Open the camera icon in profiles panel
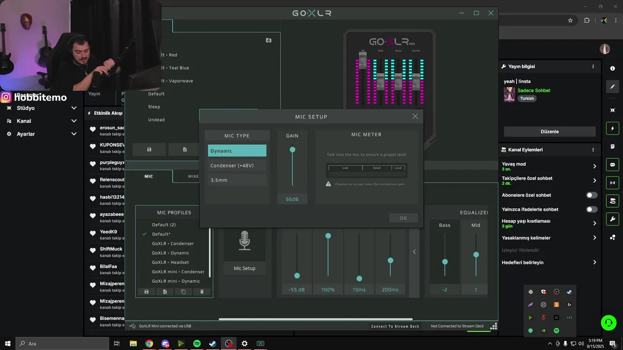This screenshot has width=623, height=350. coord(269,40)
